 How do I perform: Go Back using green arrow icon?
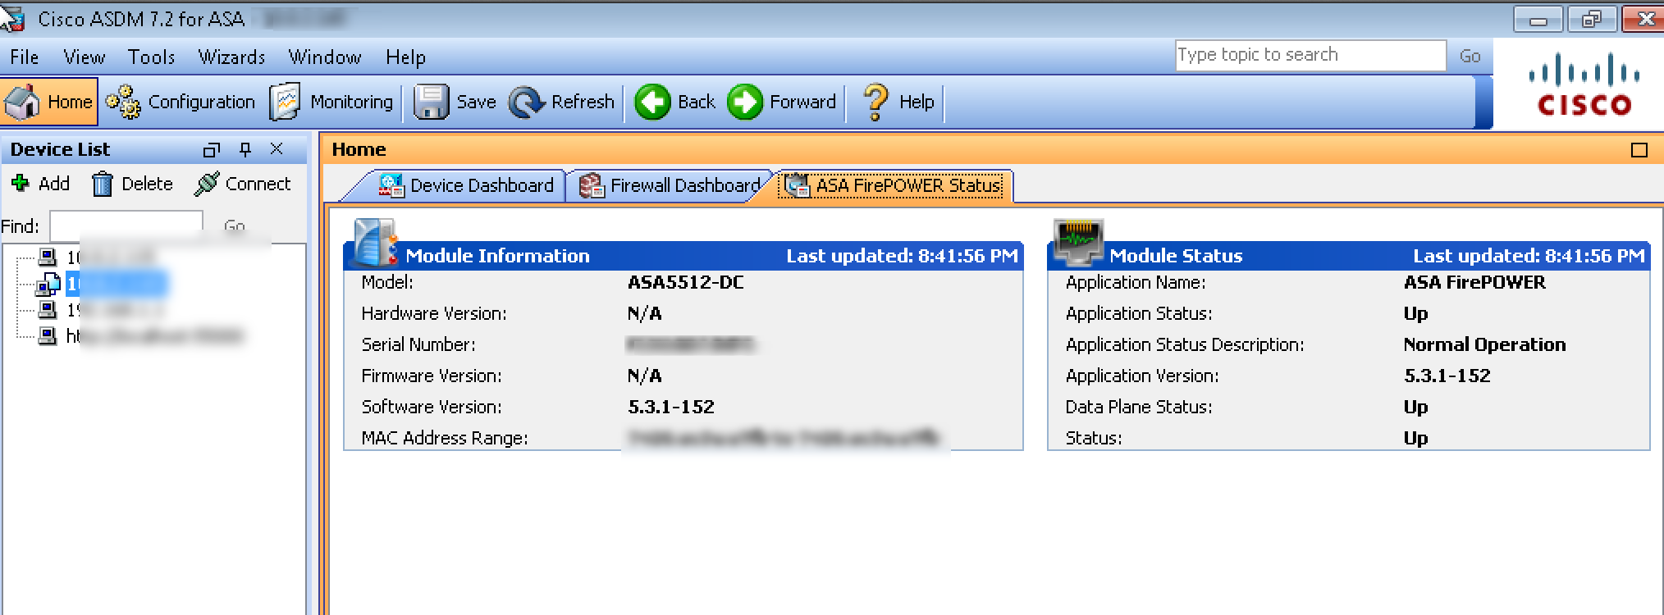[x=653, y=102]
